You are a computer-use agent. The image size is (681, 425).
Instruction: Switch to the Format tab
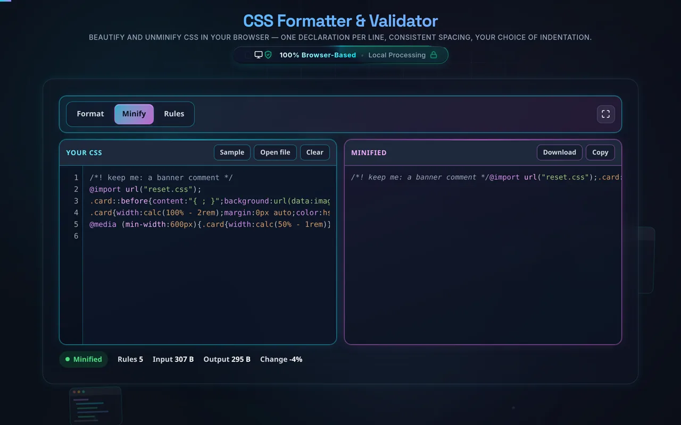[90, 114]
